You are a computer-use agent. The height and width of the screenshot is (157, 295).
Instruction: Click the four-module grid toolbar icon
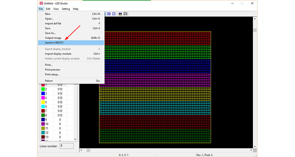[x=109, y=14]
